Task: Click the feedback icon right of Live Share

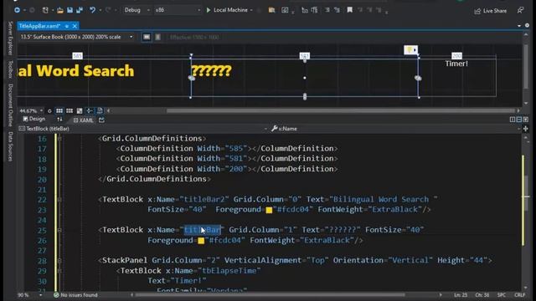Action: click(520, 11)
